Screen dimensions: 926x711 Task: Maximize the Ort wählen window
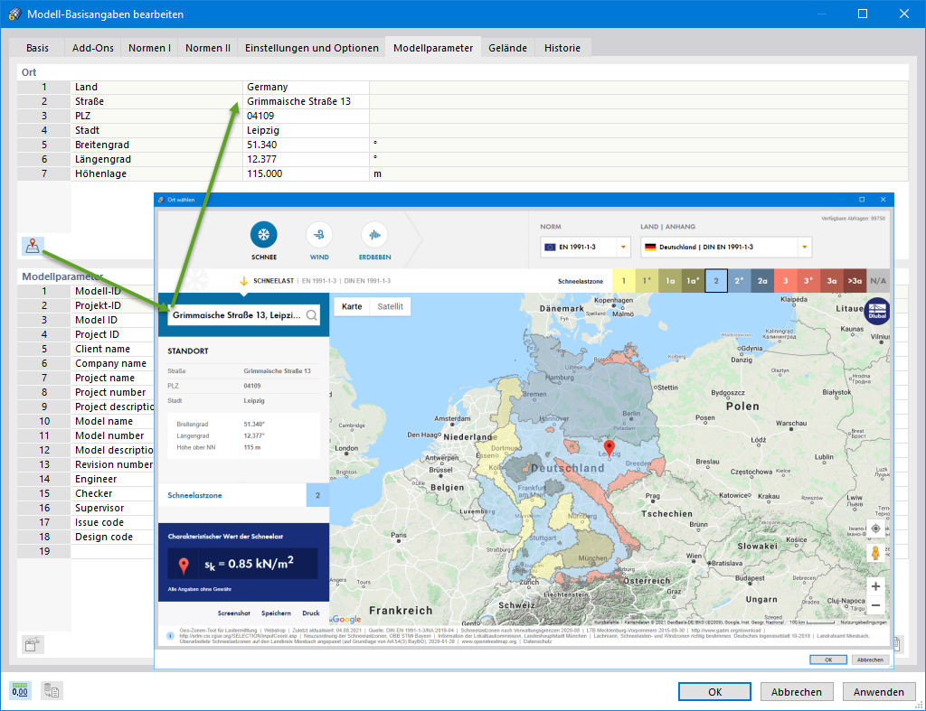(x=862, y=200)
